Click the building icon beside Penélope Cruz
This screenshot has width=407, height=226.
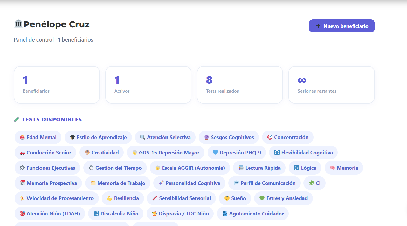18,24
